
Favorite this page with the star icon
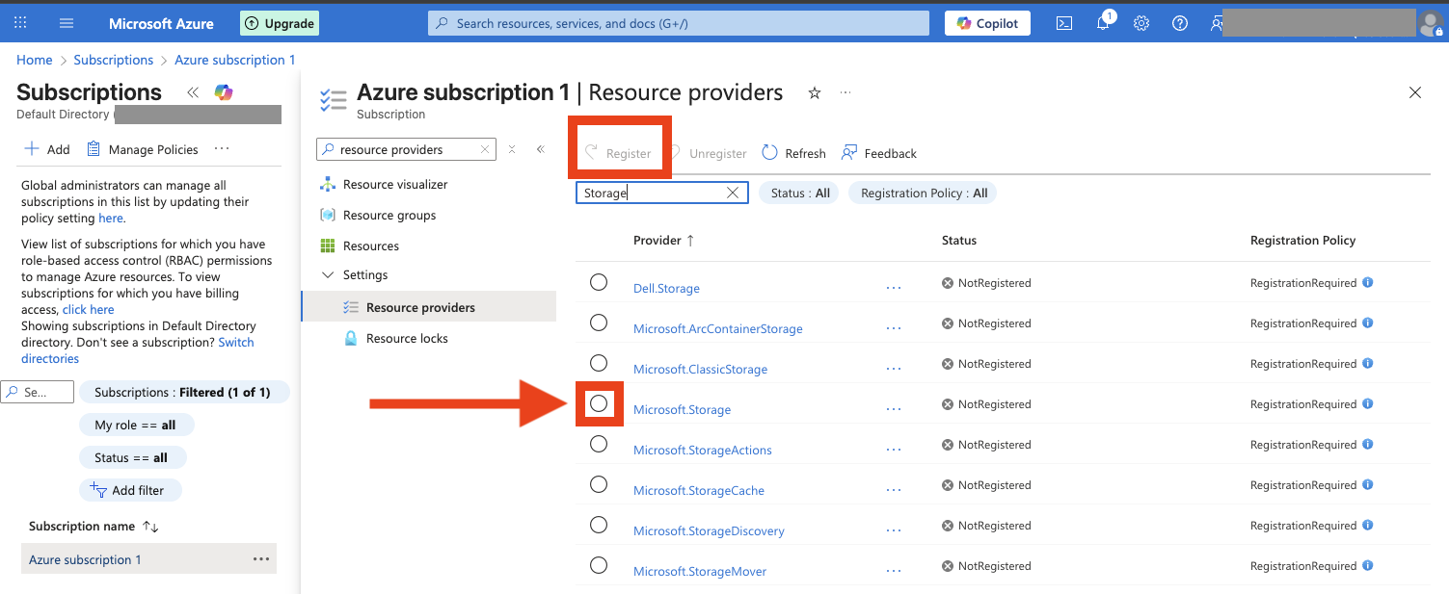pyautogui.click(x=815, y=93)
